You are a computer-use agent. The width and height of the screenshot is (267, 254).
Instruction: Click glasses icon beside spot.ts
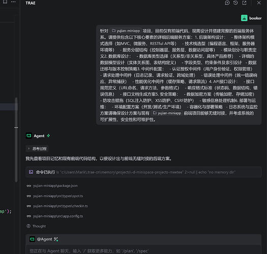29,196
